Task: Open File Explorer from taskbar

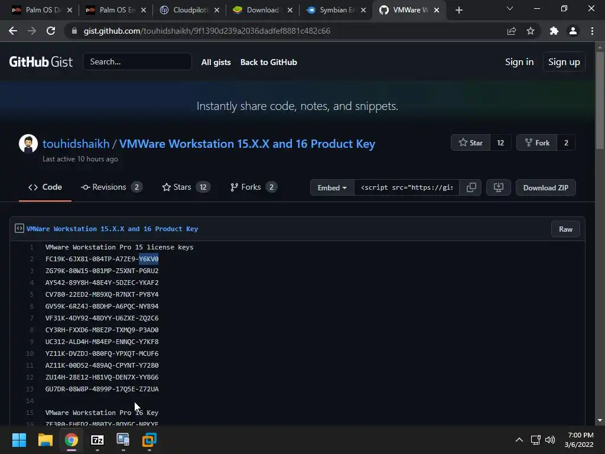Action: tap(45, 440)
